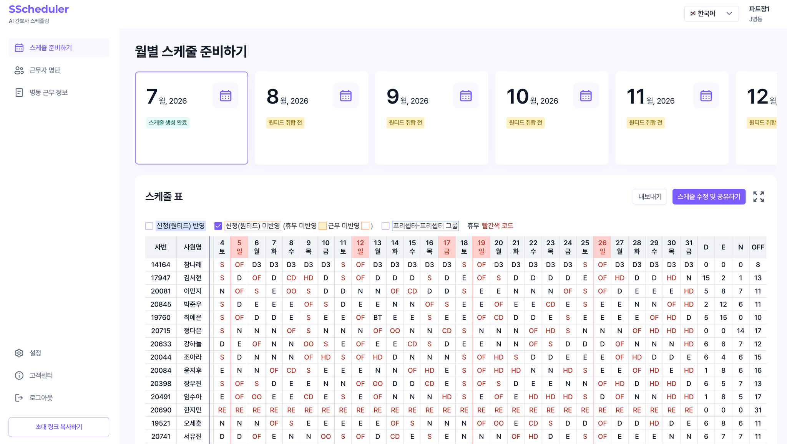Open 파트장1 user profile
787x444 pixels.
(x=759, y=13)
